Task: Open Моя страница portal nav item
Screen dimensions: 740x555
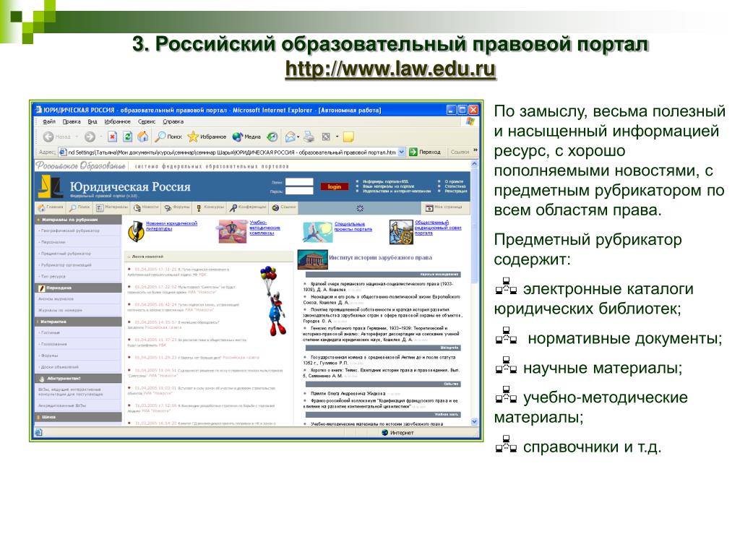Action: coord(444,207)
